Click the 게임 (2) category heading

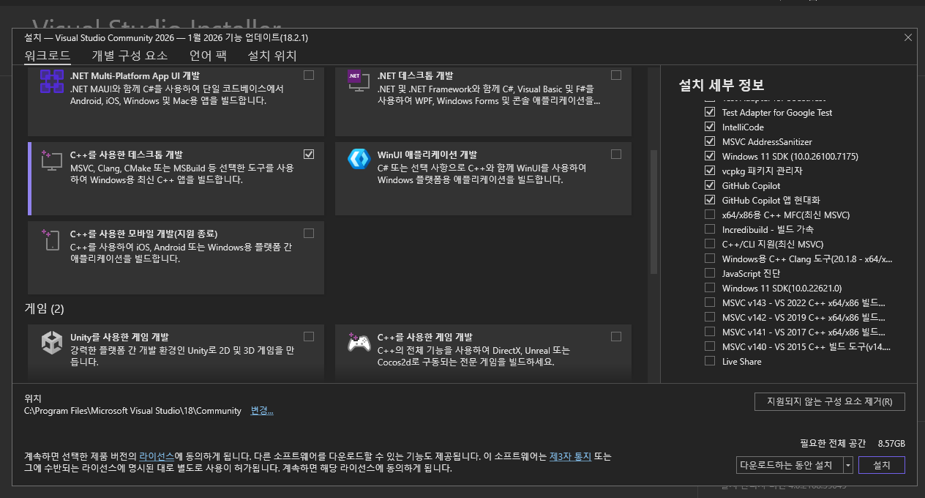click(x=44, y=309)
